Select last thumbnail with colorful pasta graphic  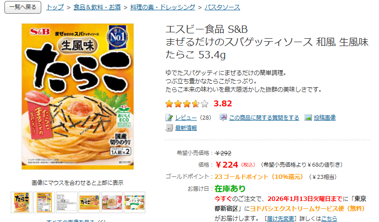[x=135, y=202]
